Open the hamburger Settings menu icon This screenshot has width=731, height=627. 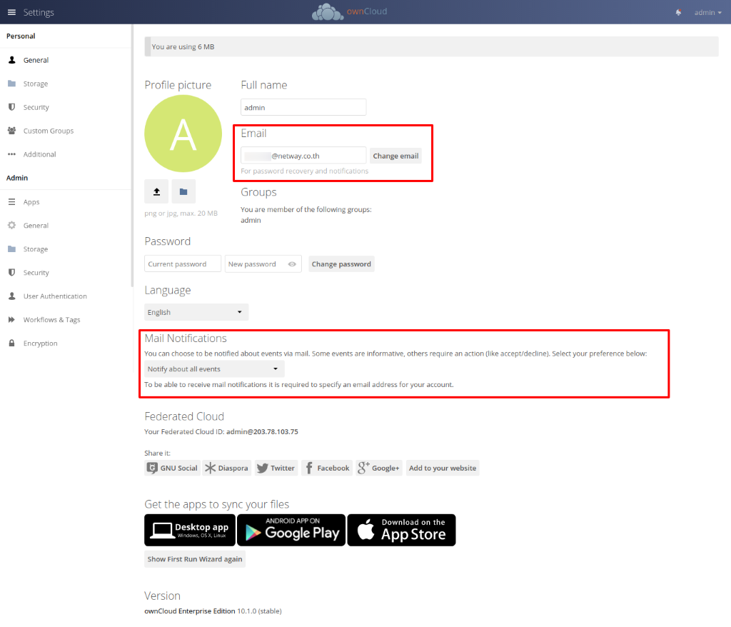(x=11, y=12)
